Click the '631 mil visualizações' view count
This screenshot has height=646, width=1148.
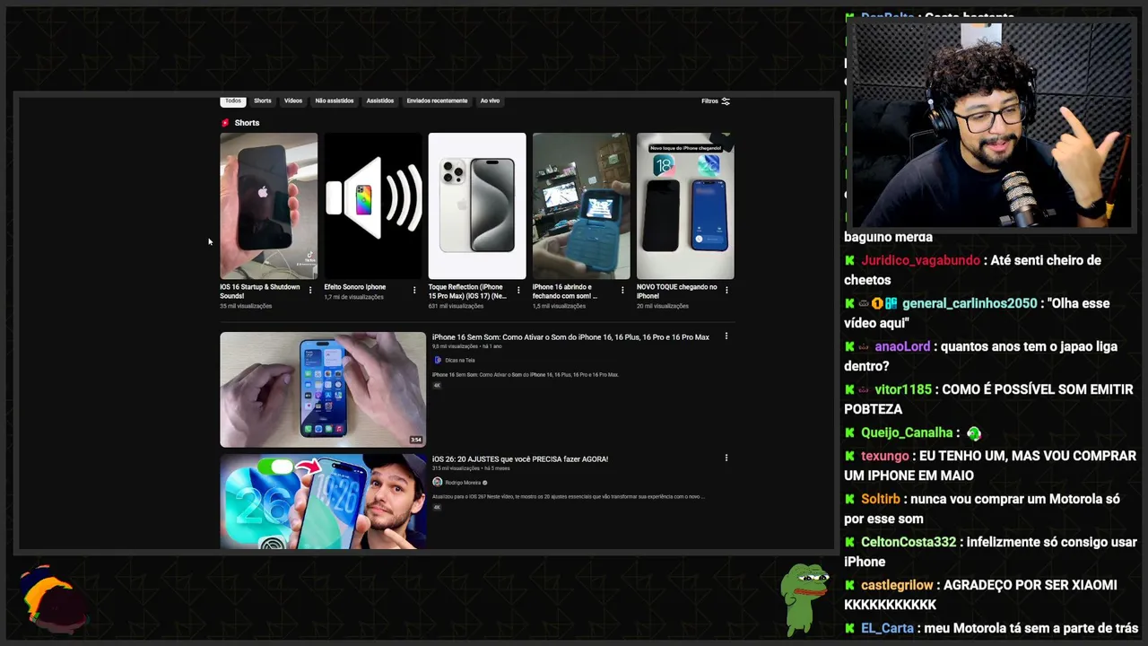[456, 306]
